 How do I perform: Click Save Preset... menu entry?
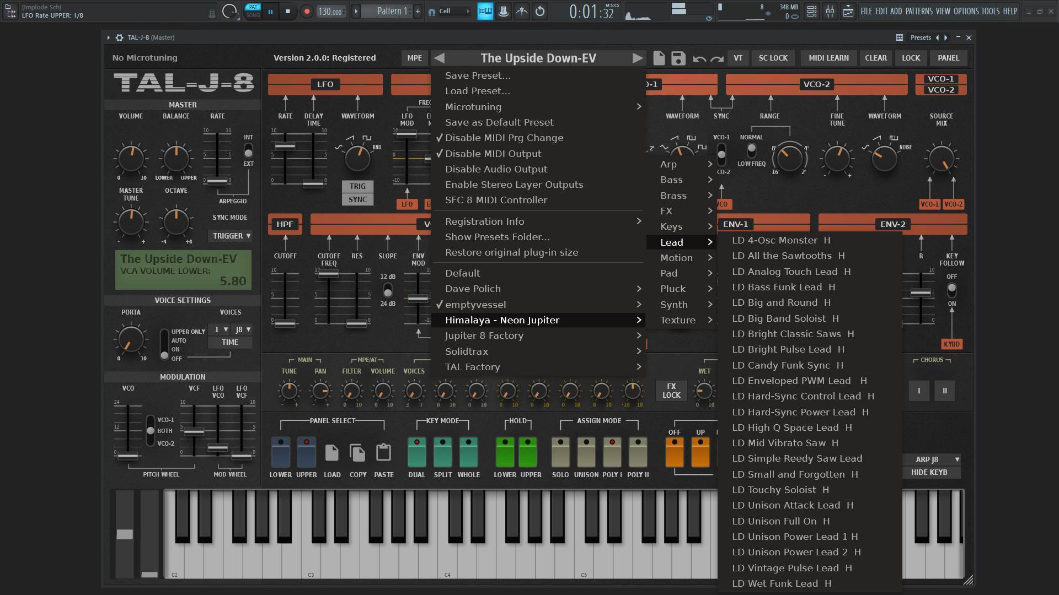coord(538,75)
